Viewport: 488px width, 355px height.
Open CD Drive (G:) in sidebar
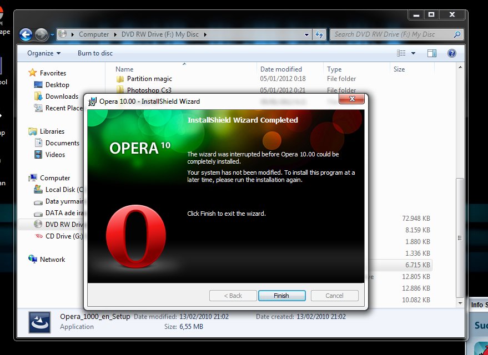(64, 236)
